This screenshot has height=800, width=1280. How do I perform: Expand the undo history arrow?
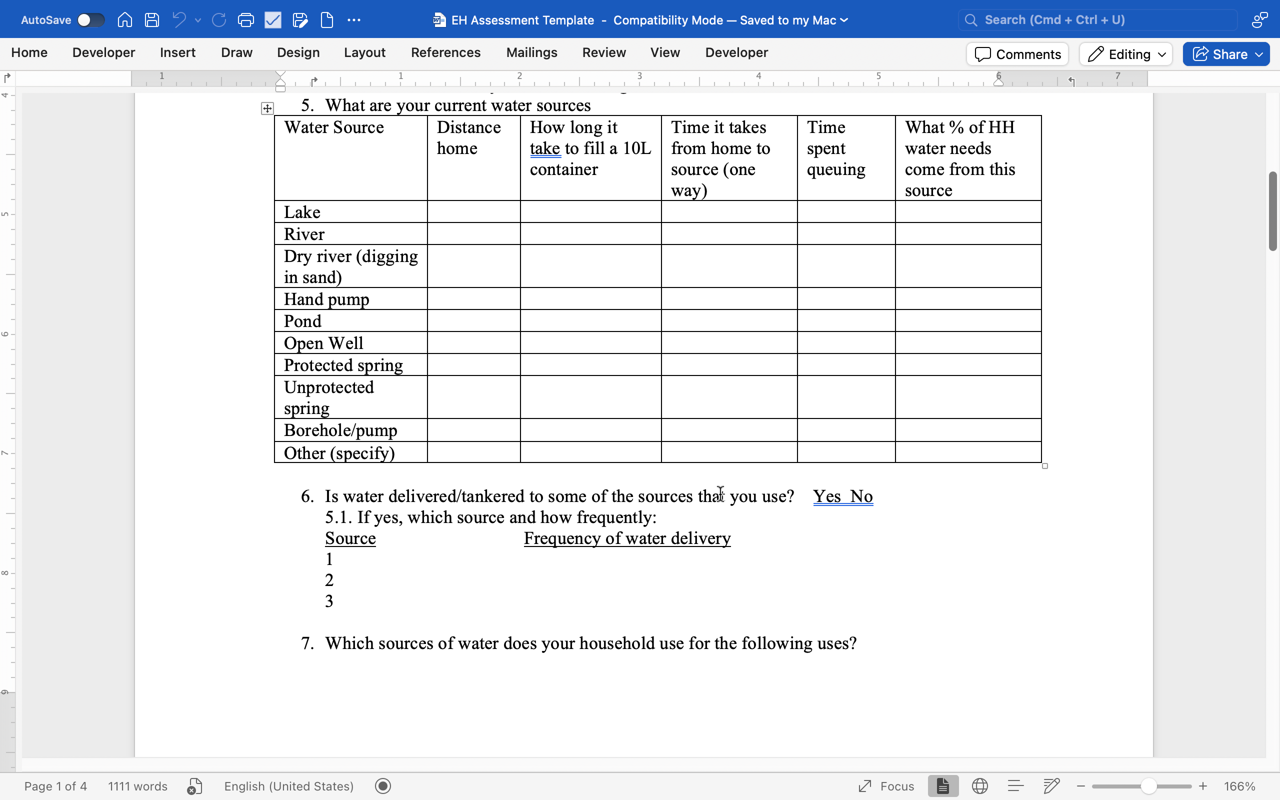(198, 20)
